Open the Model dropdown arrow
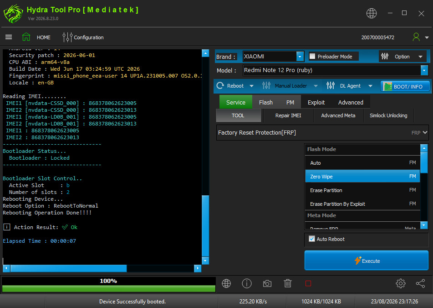The image size is (433, 308). coord(424,70)
